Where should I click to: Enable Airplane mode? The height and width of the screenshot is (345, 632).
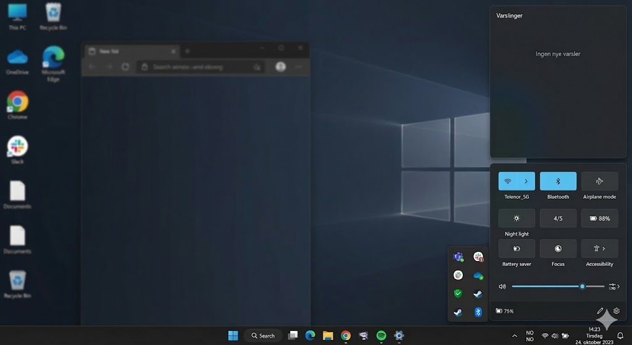click(599, 181)
